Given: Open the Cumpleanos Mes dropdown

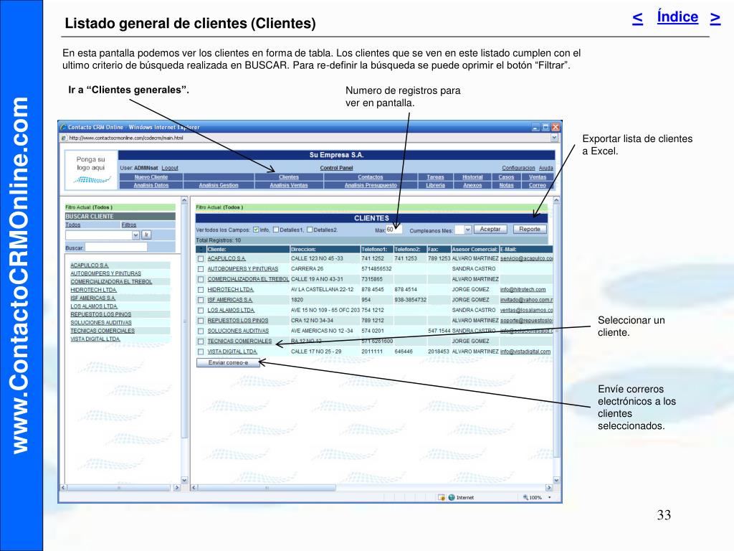Looking at the screenshot, I should pyautogui.click(x=467, y=230).
